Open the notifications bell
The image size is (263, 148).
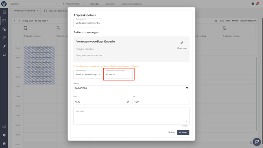258,4
